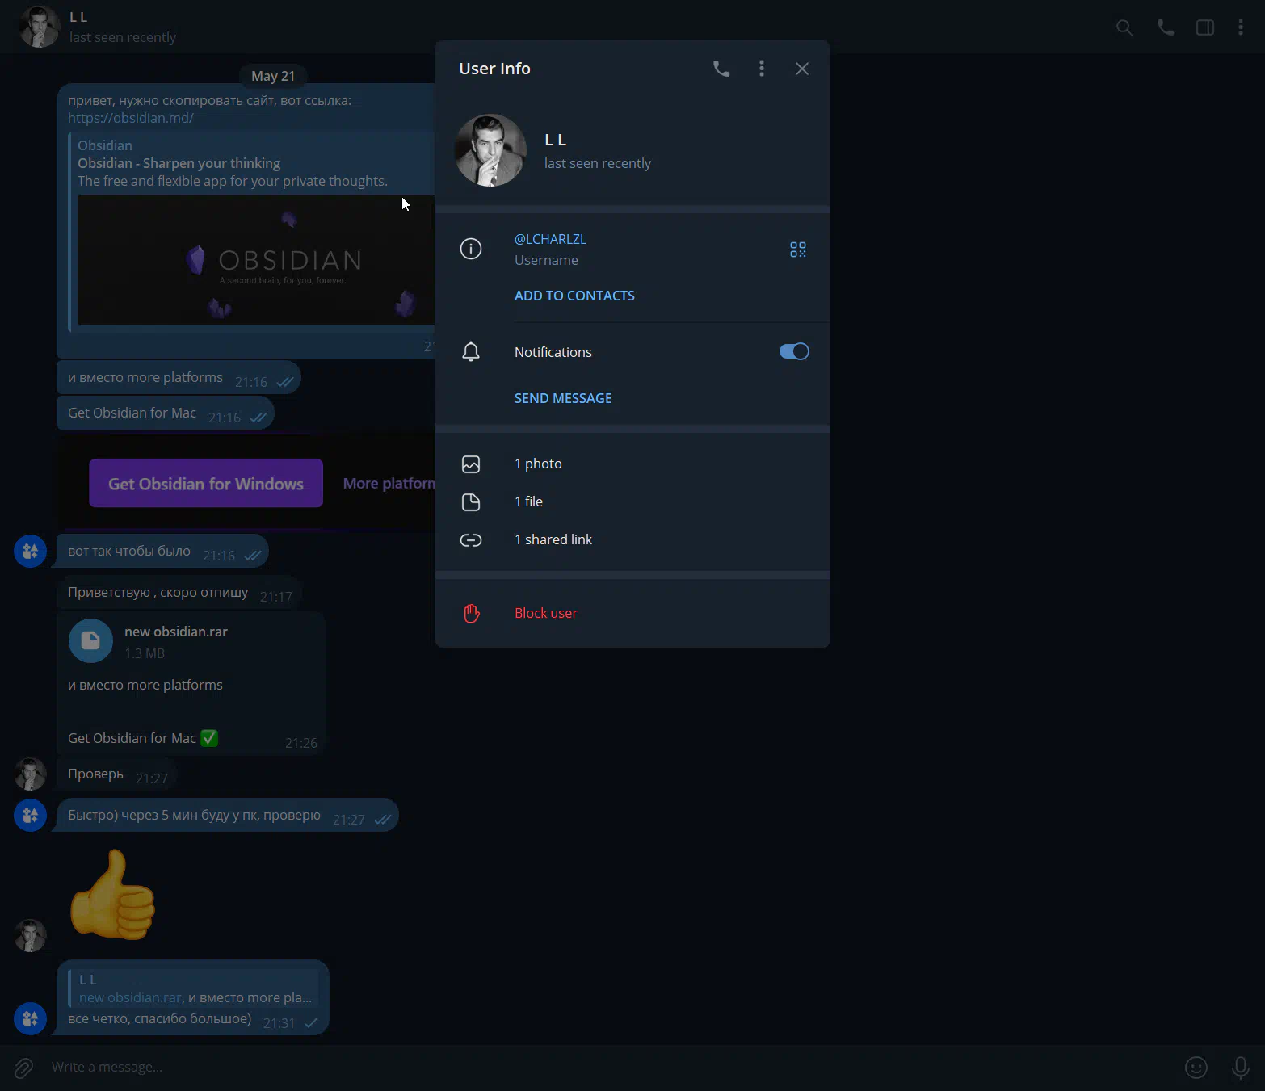Click the quoted L L reply preview

pos(193,988)
